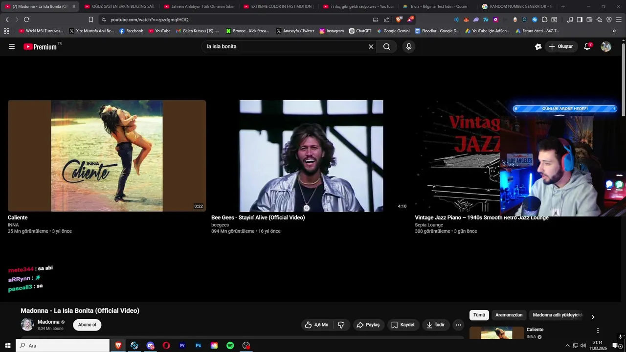
Task: Open the account avatar menu
Action: (606, 46)
